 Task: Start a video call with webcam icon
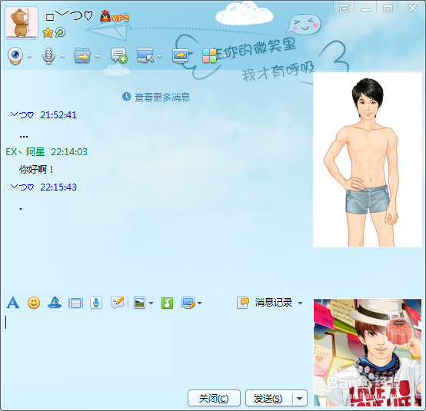15,56
